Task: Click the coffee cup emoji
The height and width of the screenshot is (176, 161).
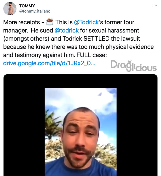Action: click(x=49, y=22)
